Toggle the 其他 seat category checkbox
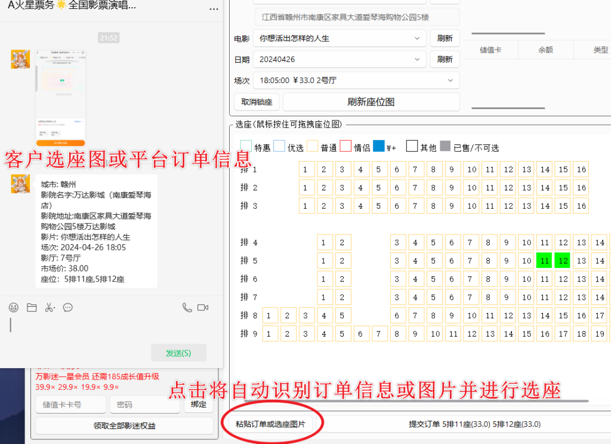 pos(411,146)
